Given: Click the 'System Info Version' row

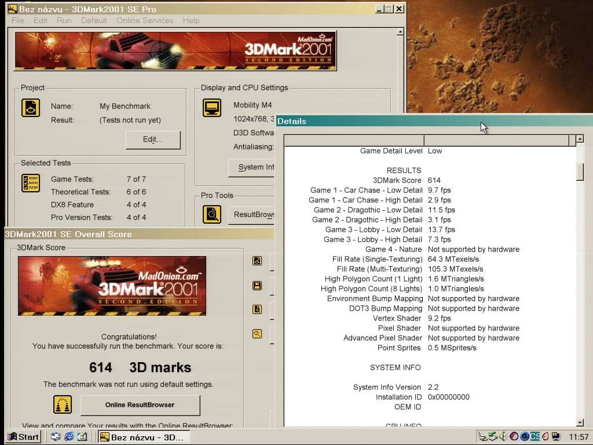Looking at the screenshot, I should coord(430,387).
